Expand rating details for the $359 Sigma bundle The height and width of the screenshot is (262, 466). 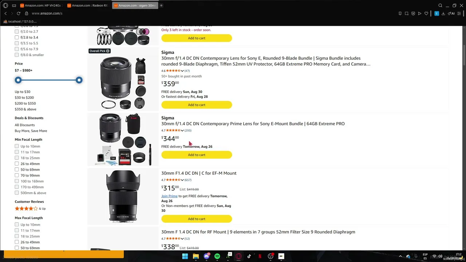[x=182, y=71]
